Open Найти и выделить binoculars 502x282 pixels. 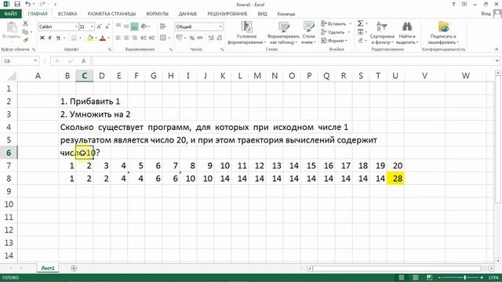tap(407, 32)
